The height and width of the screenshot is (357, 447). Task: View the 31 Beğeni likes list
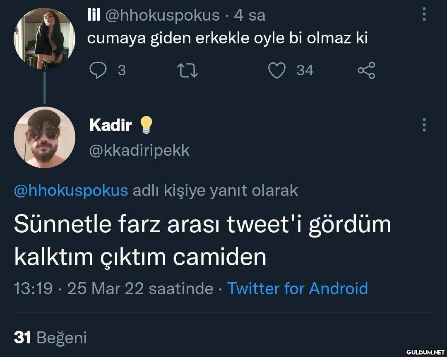pyautogui.click(x=50, y=338)
